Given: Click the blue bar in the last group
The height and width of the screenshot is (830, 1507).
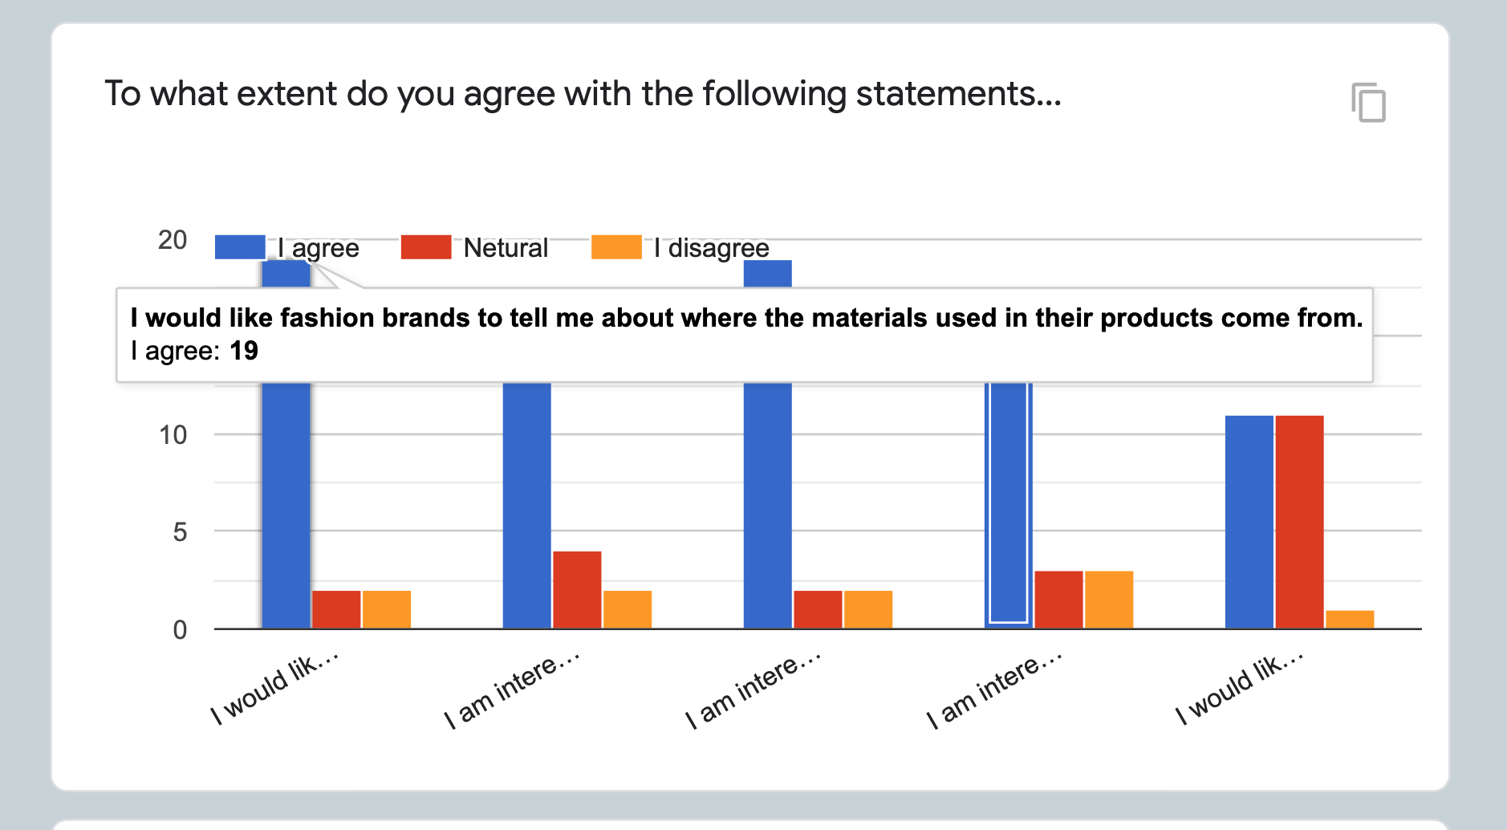Looking at the screenshot, I should click(x=1249, y=522).
